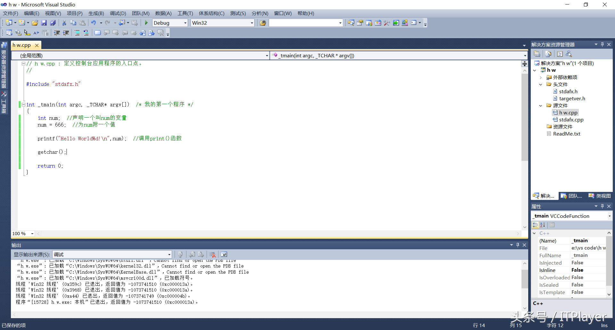Viewport: 615px width, 330px height.
Task: Click the Save All icon
Action: [53, 23]
